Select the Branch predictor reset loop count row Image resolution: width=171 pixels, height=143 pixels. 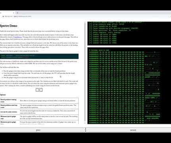(x=39, y=106)
